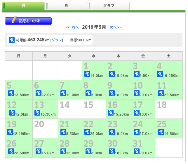Select the 月 tab
This screenshot has height=164, width=188.
[23, 6]
